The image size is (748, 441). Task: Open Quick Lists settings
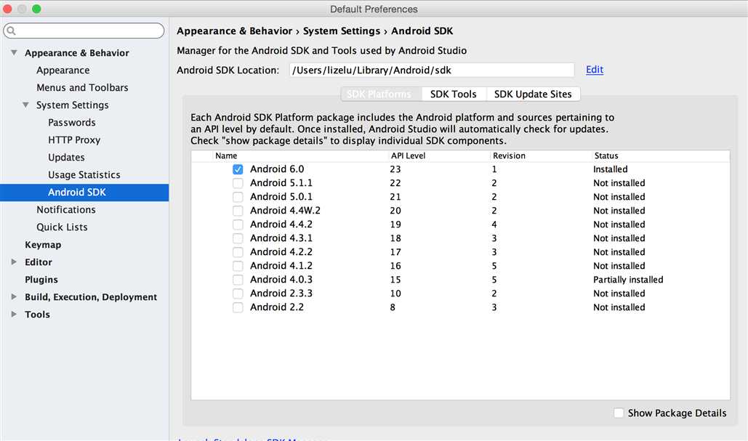pyautogui.click(x=62, y=227)
